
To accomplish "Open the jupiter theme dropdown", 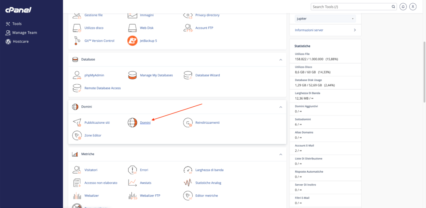I will (x=325, y=19).
